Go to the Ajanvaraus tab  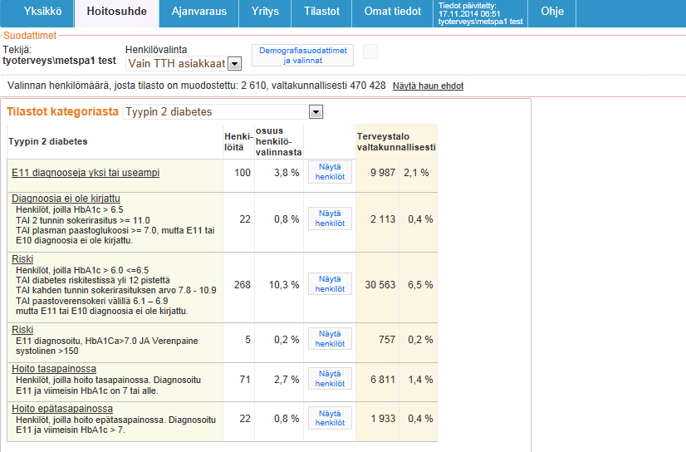pyautogui.click(x=198, y=13)
